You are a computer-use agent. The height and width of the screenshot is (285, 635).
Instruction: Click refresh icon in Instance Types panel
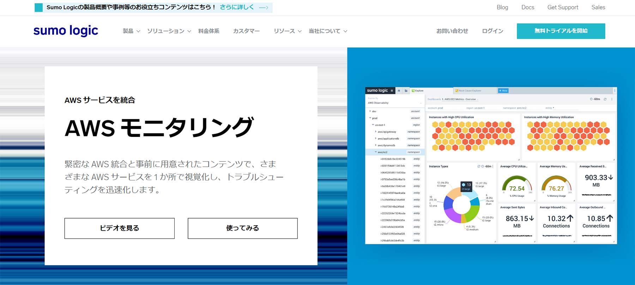(x=479, y=166)
